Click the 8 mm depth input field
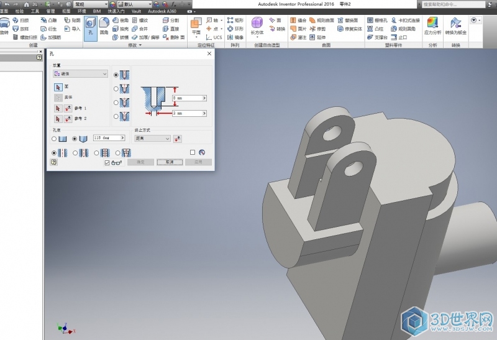Screen dimensions: 497x340 (188, 98)
